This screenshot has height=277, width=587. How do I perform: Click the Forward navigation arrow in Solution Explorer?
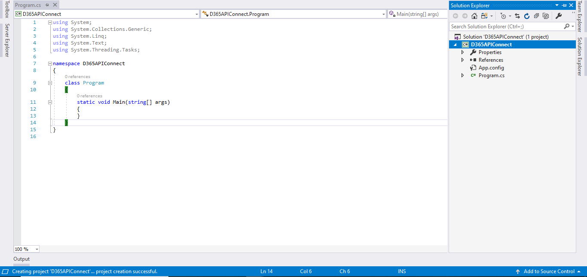click(x=465, y=16)
